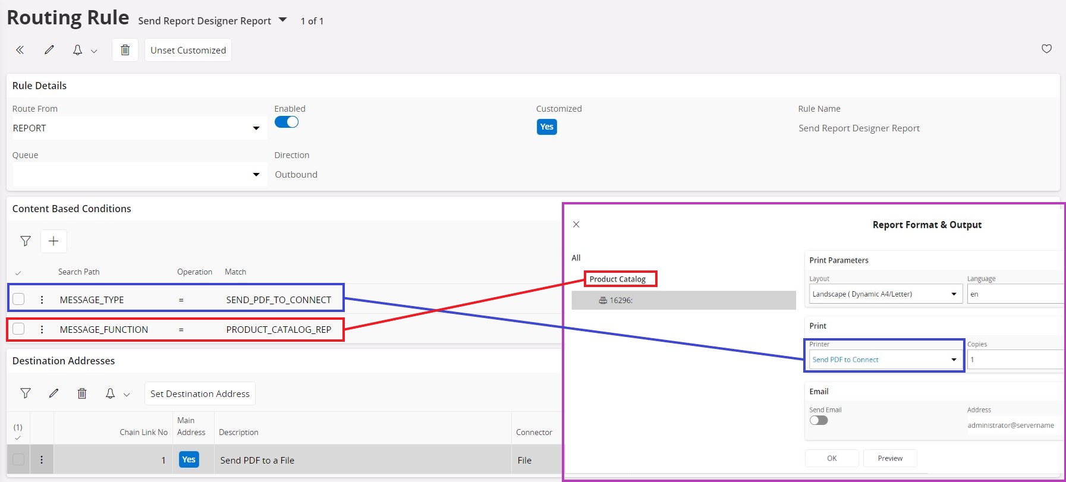
Task: Click the heart favorite icon
Action: point(1046,49)
